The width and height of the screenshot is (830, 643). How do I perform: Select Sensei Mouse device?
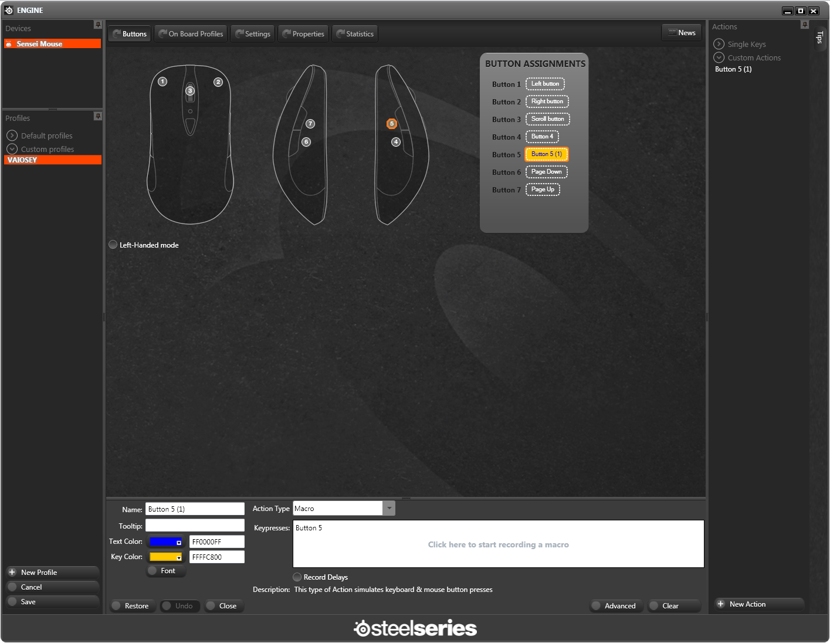click(53, 44)
